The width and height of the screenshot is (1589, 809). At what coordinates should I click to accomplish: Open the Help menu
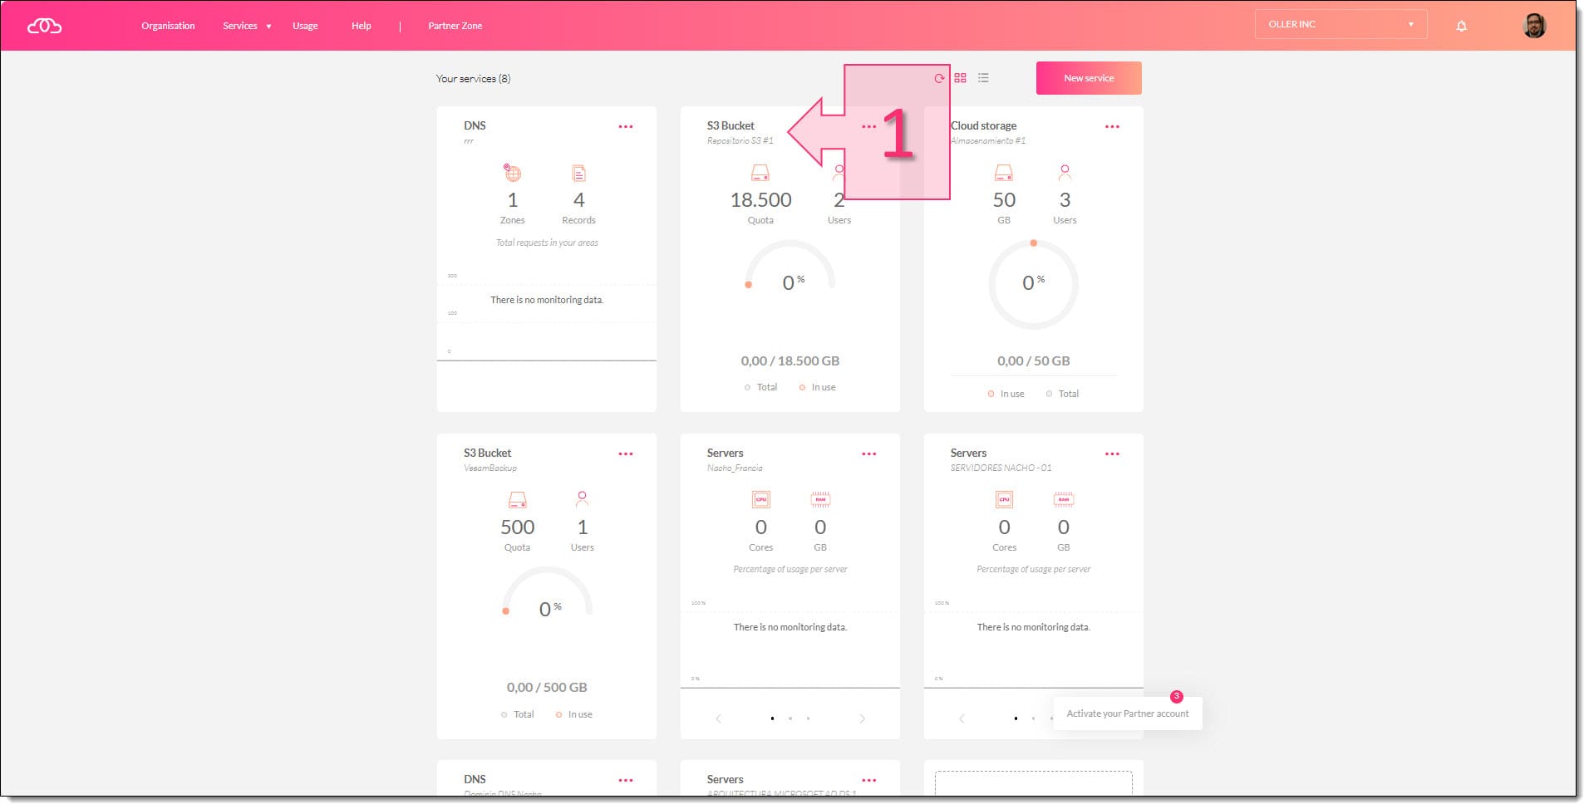[x=361, y=26]
